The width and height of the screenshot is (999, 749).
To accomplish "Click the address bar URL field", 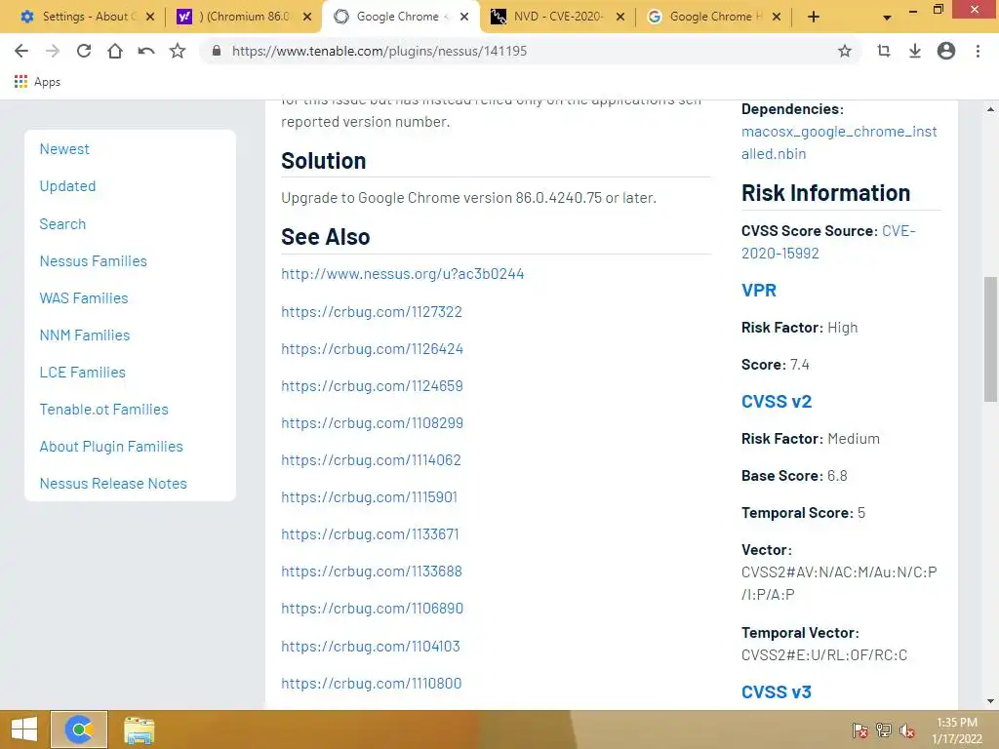I will (529, 51).
